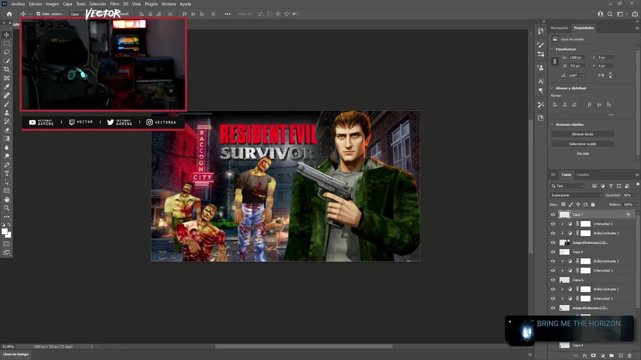Open the Edición menu
This screenshot has height=360, width=641.
35,4
